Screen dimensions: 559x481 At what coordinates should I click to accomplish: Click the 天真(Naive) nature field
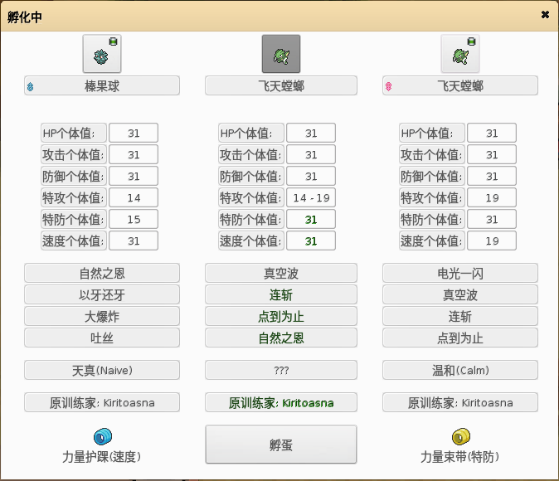102,370
